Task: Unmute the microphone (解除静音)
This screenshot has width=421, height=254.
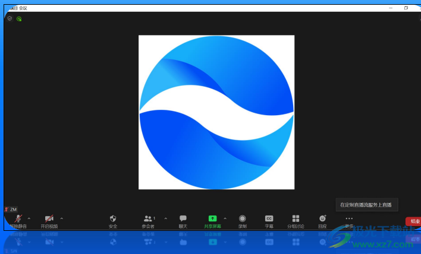Action: click(17, 220)
